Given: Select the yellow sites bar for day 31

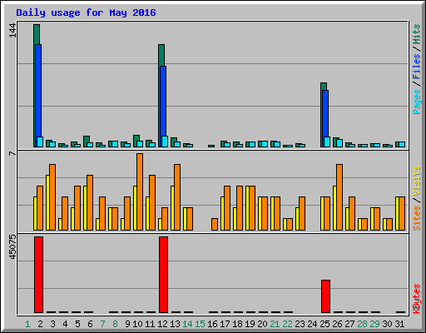Looking at the screenshot, I should (x=397, y=213).
